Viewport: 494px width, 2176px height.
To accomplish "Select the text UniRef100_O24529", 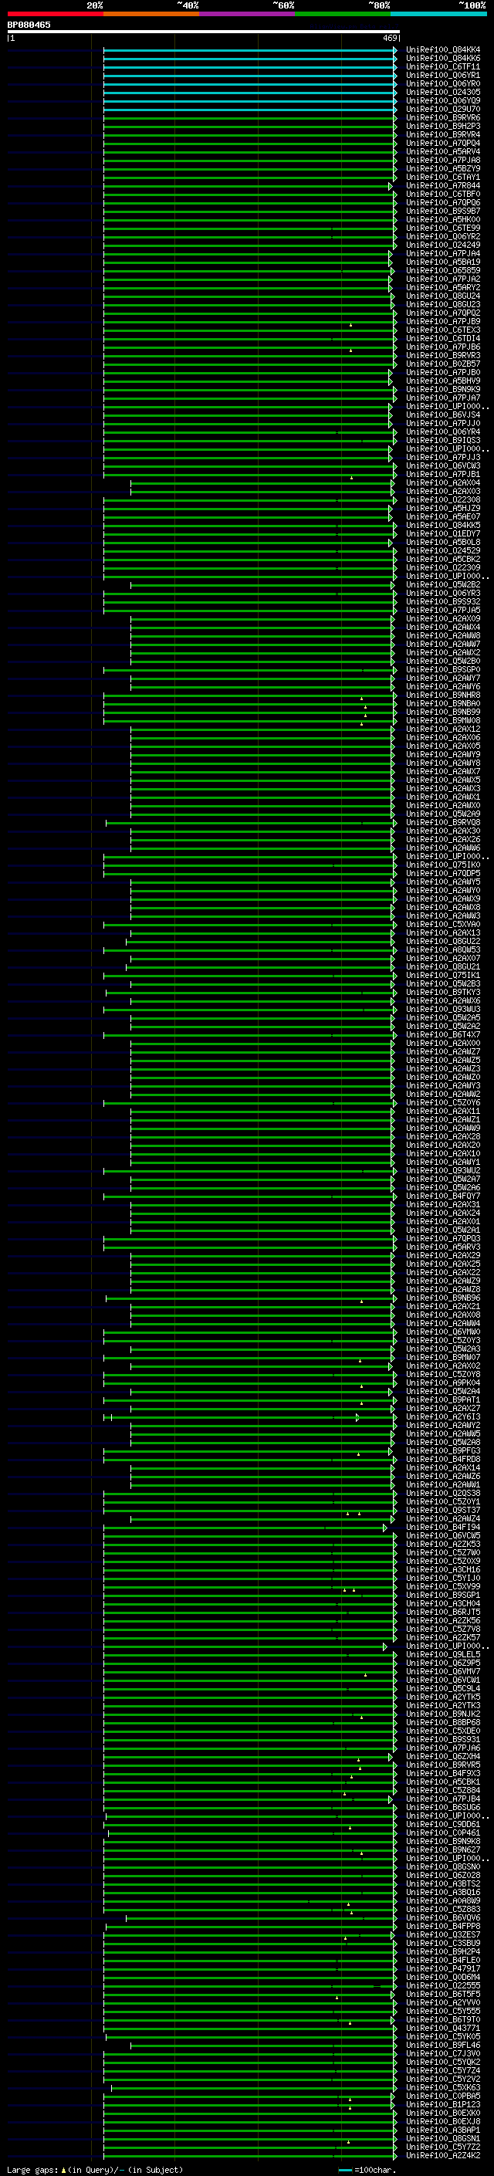I will (443, 551).
